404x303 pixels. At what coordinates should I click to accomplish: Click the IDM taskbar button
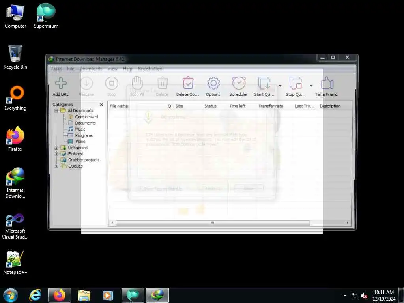(157, 295)
